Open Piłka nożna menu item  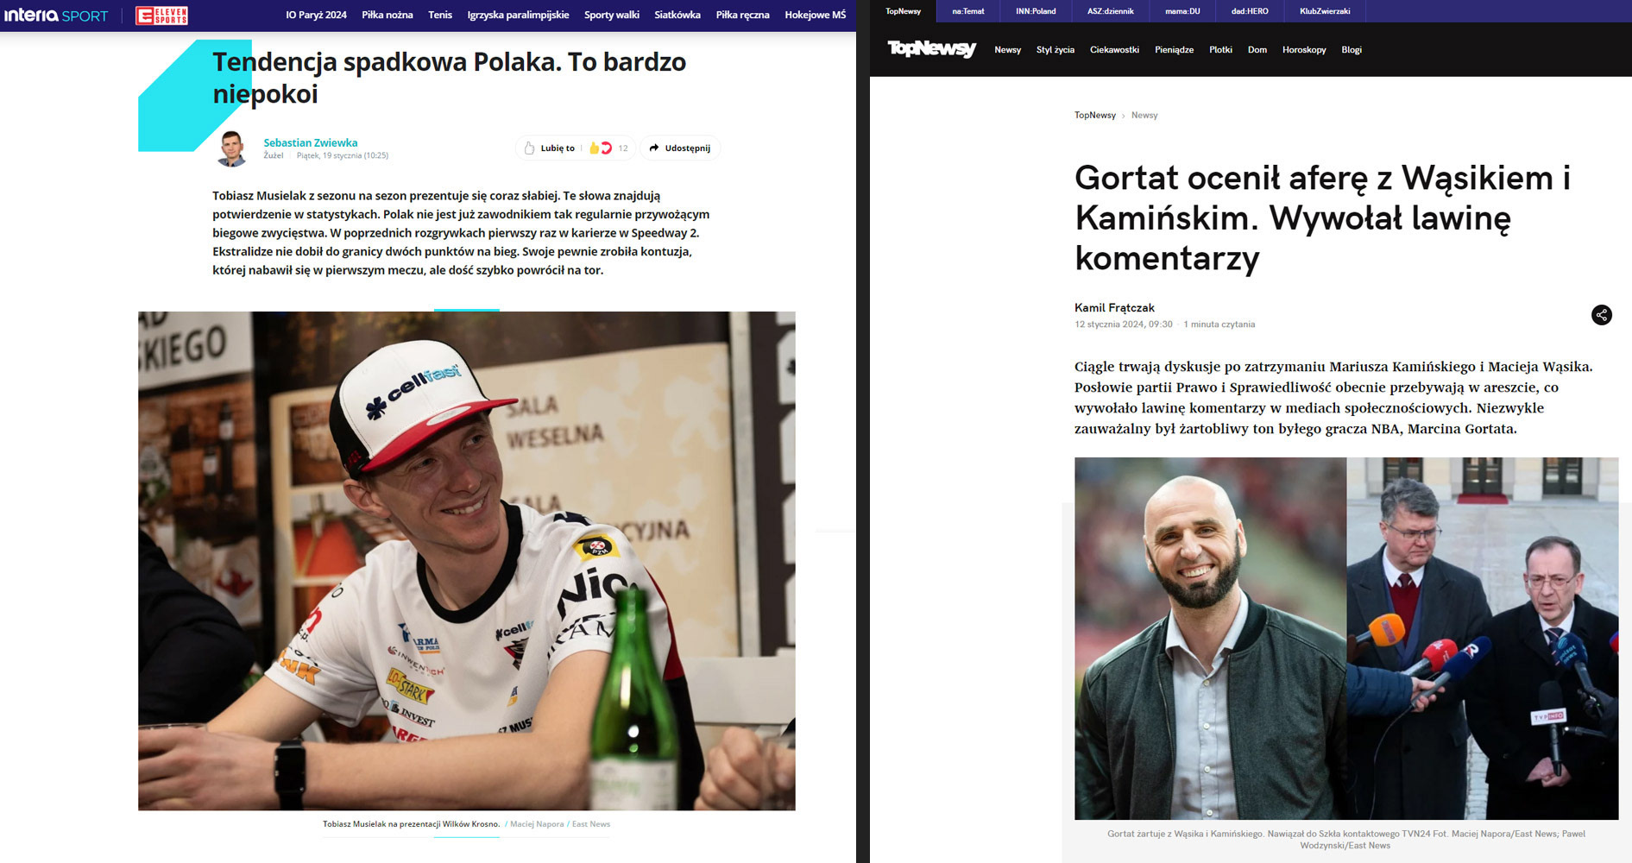point(388,16)
